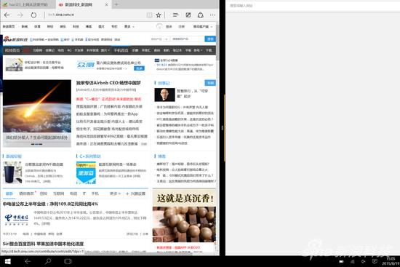Open 手机首页 in the dark nav bar
Viewport: 400px width, 267px height.
pos(121,50)
